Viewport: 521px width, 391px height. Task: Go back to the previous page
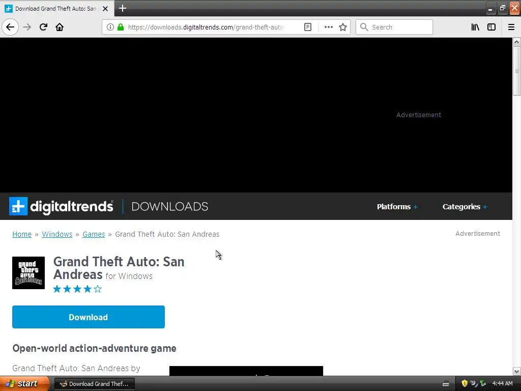(x=10, y=27)
